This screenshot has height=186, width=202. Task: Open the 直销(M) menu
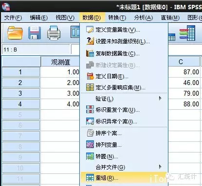(170, 17)
